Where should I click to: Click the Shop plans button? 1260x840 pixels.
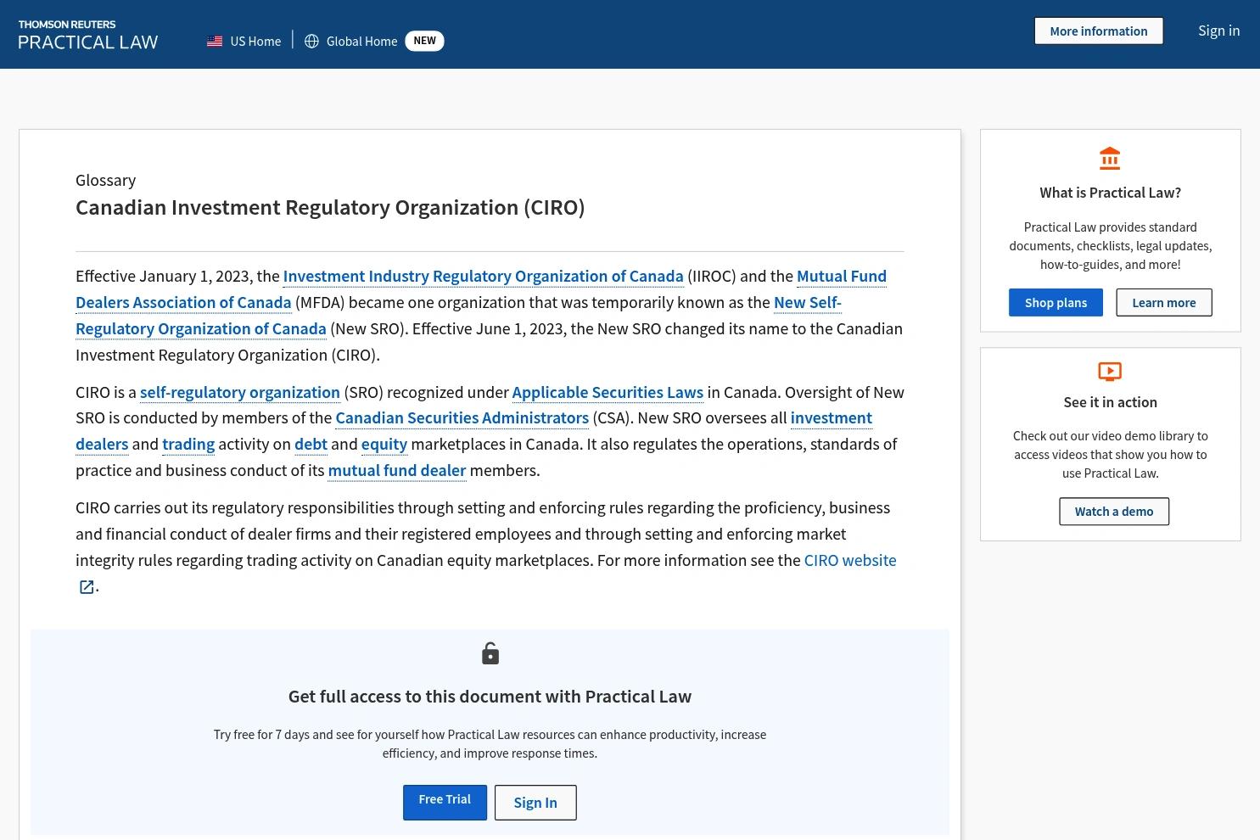[x=1056, y=302]
